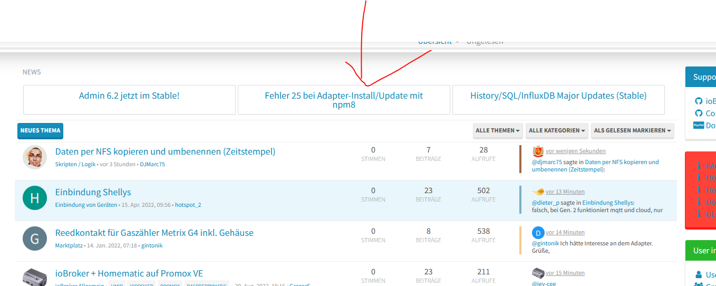Click the 'vor 13 Minuten' timestamp
The image size is (716, 286).
(x=565, y=192)
